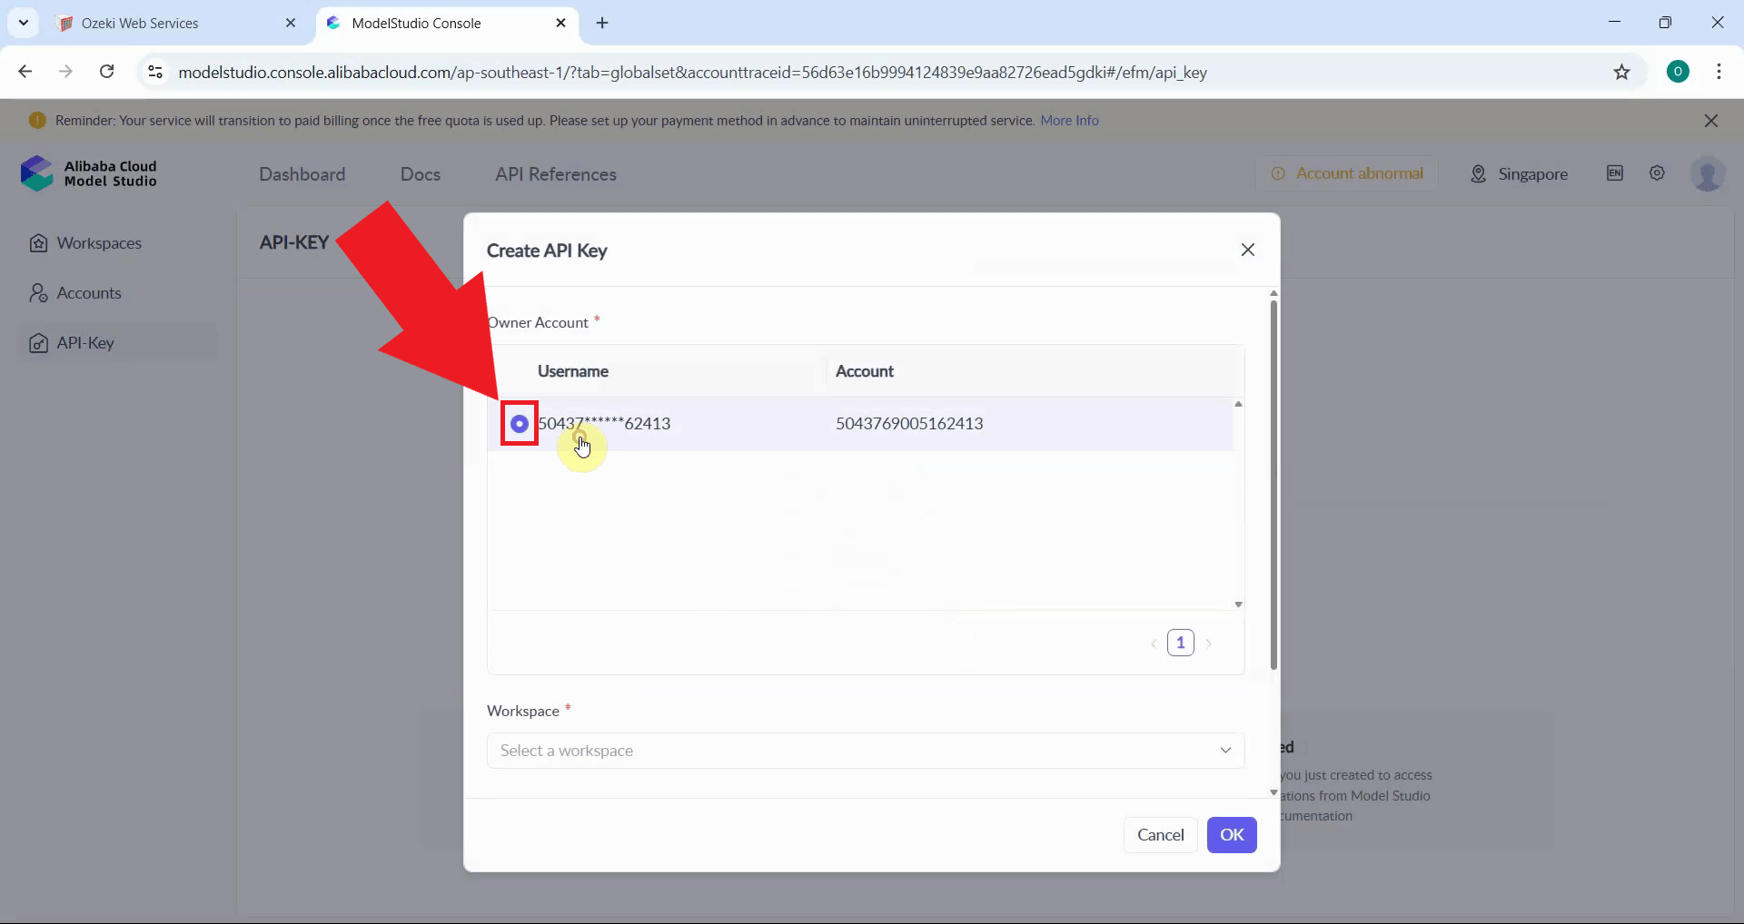Screen dimensions: 1744x924
Task: Dismiss the billing reminder banner
Action: (x=1710, y=121)
